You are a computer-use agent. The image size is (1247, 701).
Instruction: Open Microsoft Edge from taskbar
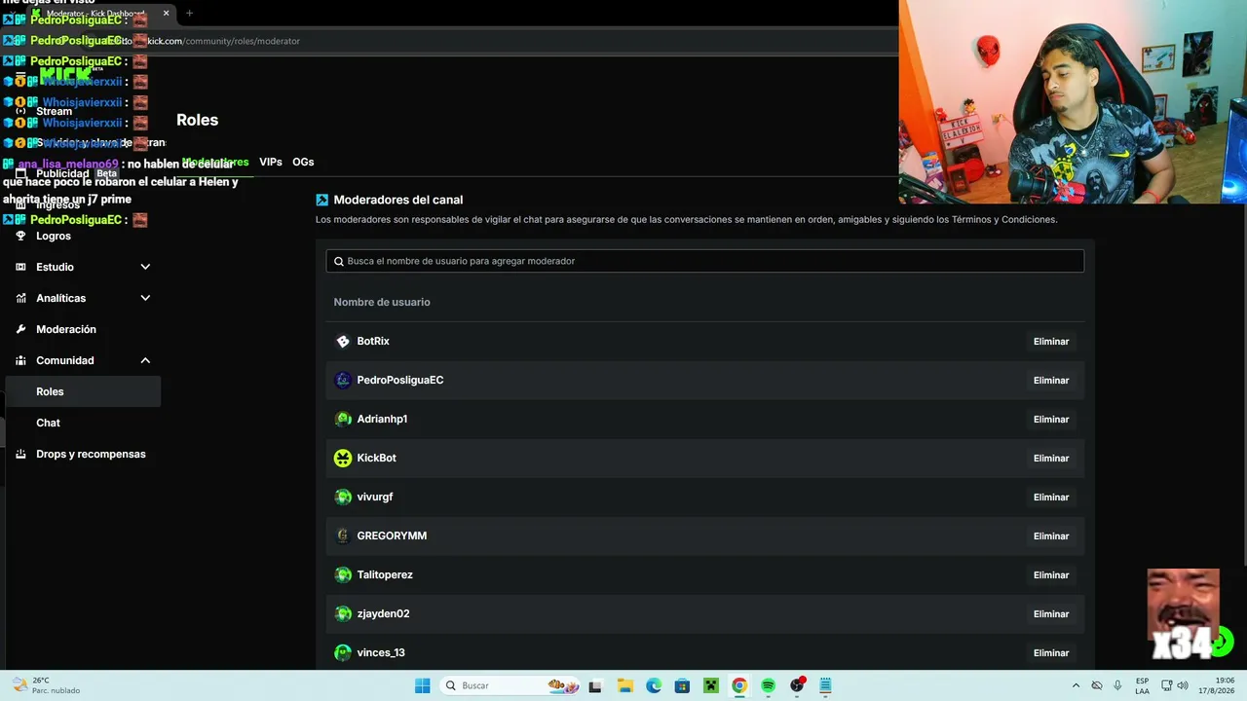tap(654, 685)
